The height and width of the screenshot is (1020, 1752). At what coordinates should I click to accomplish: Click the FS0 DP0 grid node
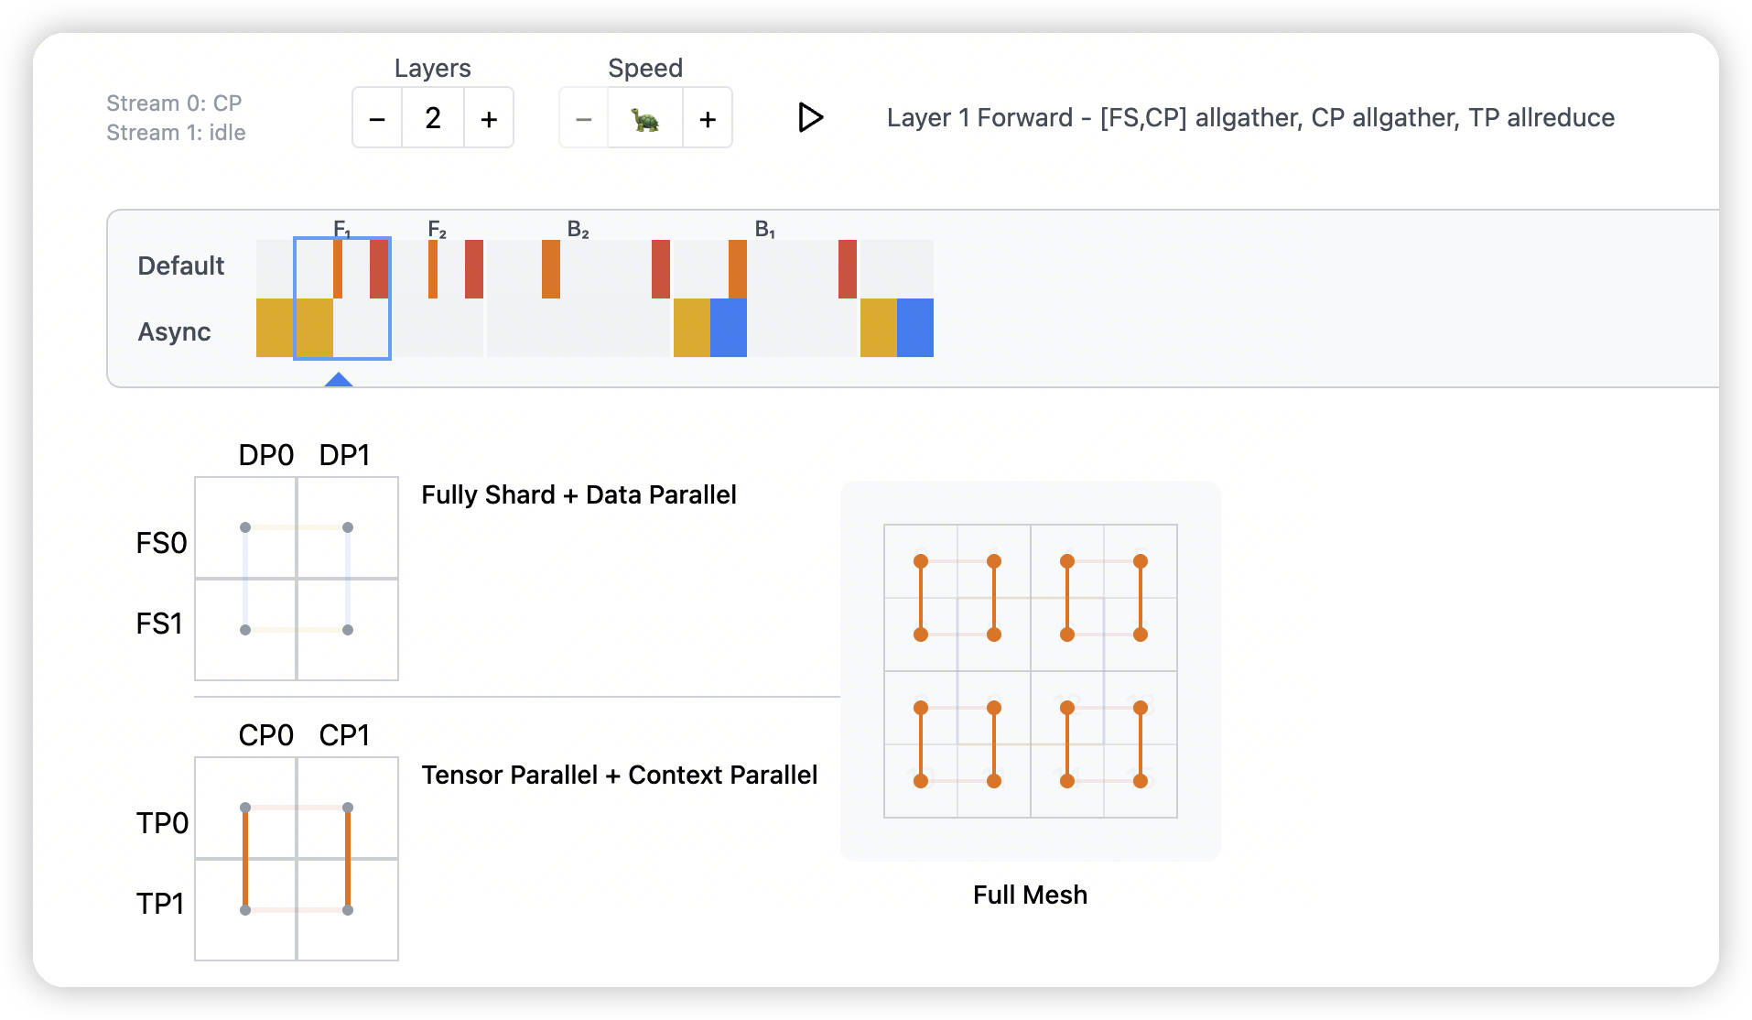[x=245, y=527]
